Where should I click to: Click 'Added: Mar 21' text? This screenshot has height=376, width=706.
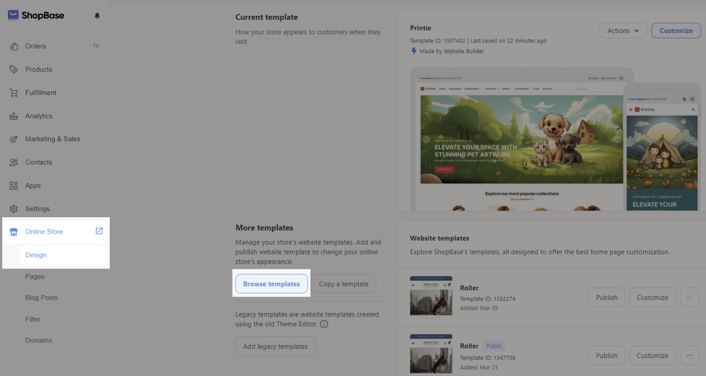click(479, 368)
